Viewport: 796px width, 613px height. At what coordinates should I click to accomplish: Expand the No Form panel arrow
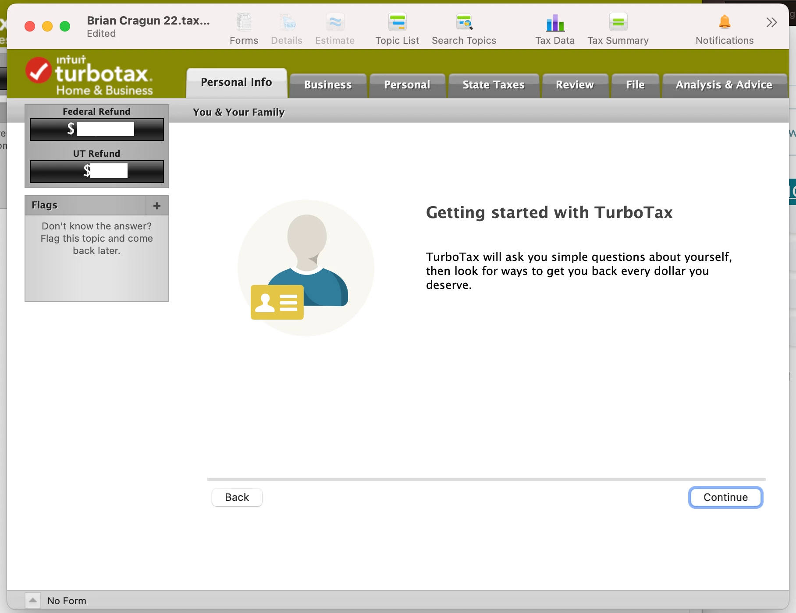(33, 600)
